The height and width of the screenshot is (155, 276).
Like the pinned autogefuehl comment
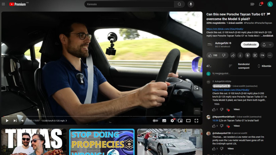click(x=214, y=109)
